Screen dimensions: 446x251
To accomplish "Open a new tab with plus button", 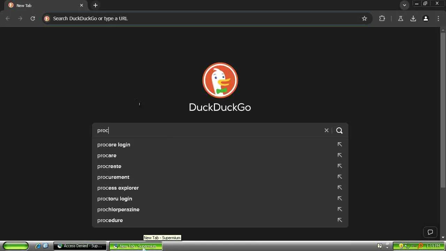I will click(x=95, y=5).
